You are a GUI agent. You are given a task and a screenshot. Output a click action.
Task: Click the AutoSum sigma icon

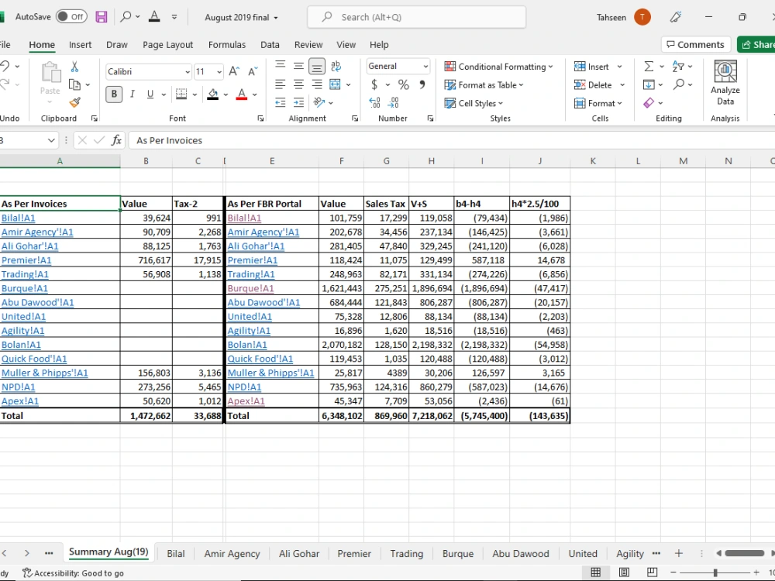tap(649, 66)
